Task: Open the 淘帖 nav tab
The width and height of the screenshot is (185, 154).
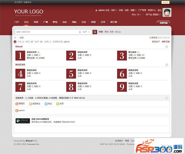Action: point(74,22)
